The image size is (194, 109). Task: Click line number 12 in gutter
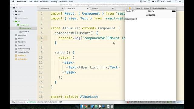(41, 67)
